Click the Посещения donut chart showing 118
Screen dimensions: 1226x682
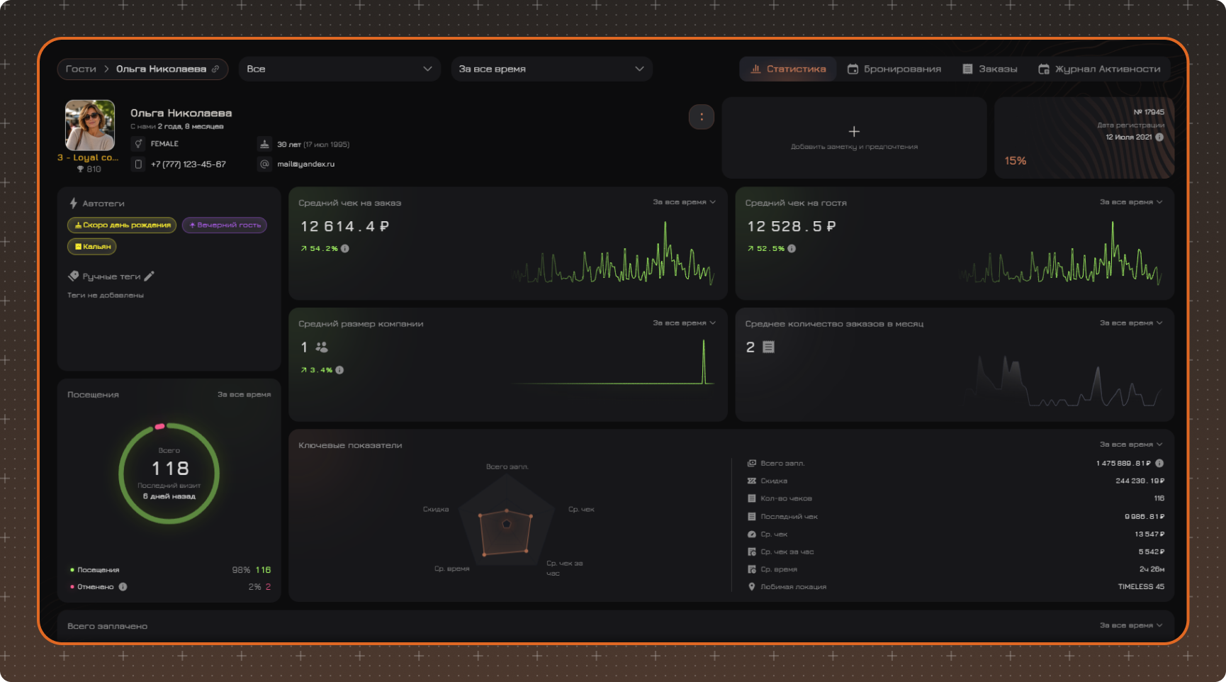click(169, 473)
